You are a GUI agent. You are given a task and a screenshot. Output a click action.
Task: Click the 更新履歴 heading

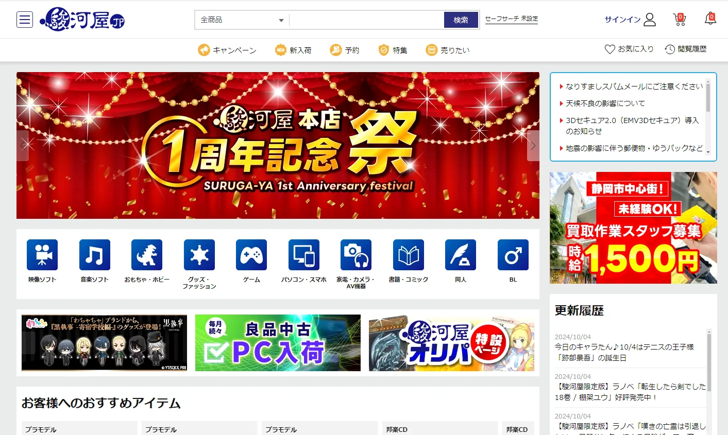pyautogui.click(x=579, y=310)
